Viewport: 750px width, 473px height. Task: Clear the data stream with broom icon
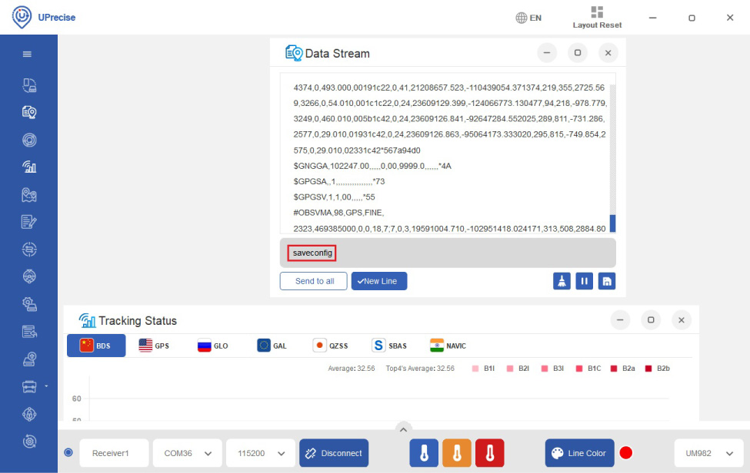coord(562,281)
